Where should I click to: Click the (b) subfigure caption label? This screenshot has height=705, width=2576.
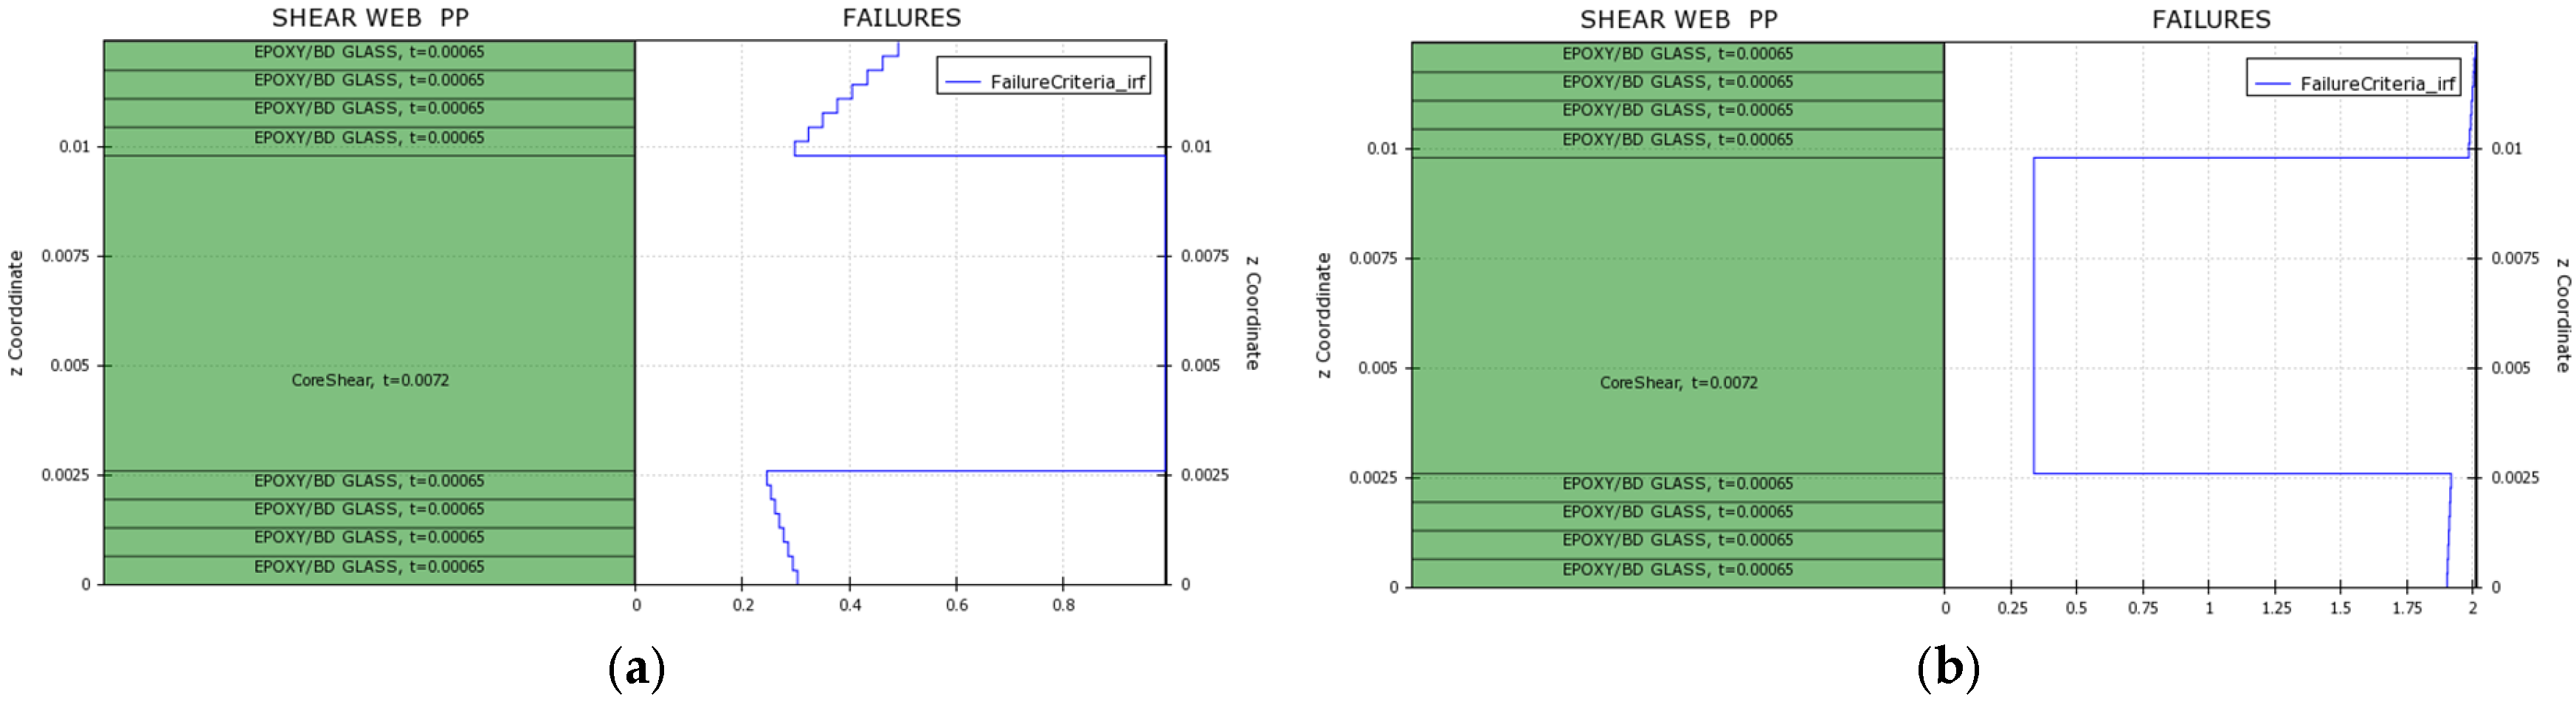pyautogui.click(x=1947, y=668)
